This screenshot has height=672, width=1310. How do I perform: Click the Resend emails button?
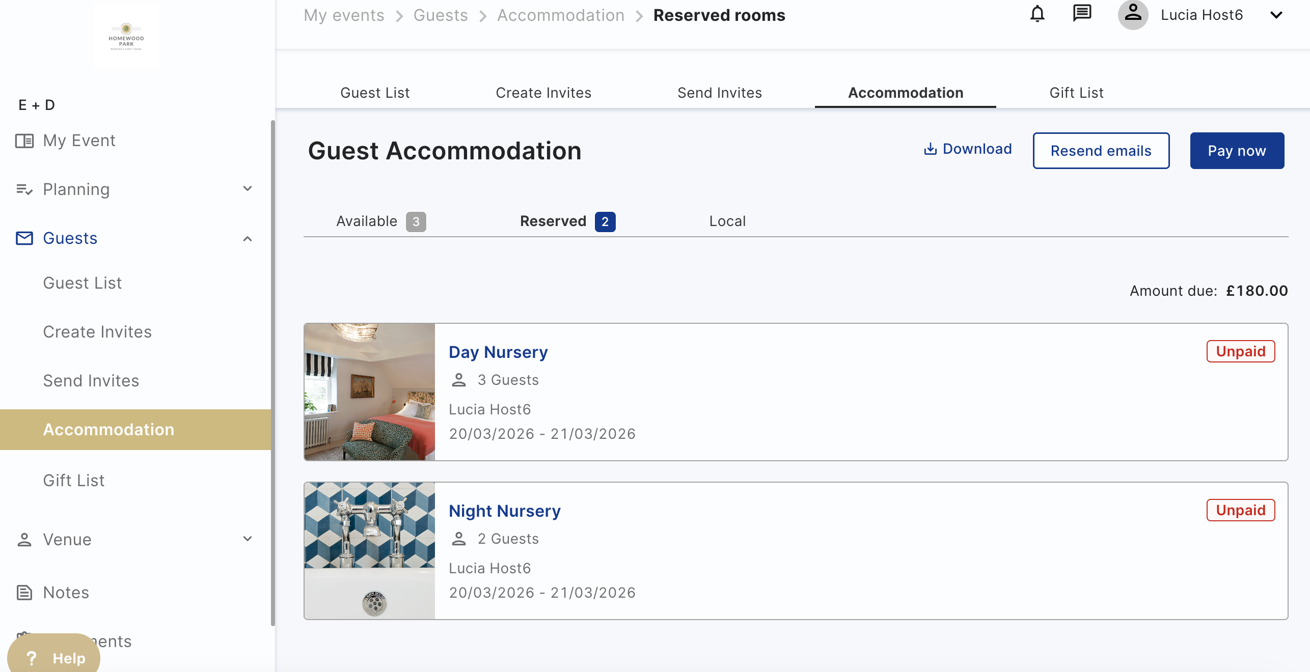click(1101, 151)
